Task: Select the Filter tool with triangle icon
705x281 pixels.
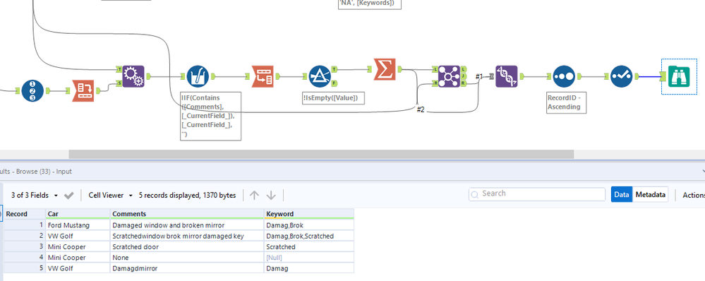Action: pyautogui.click(x=320, y=76)
